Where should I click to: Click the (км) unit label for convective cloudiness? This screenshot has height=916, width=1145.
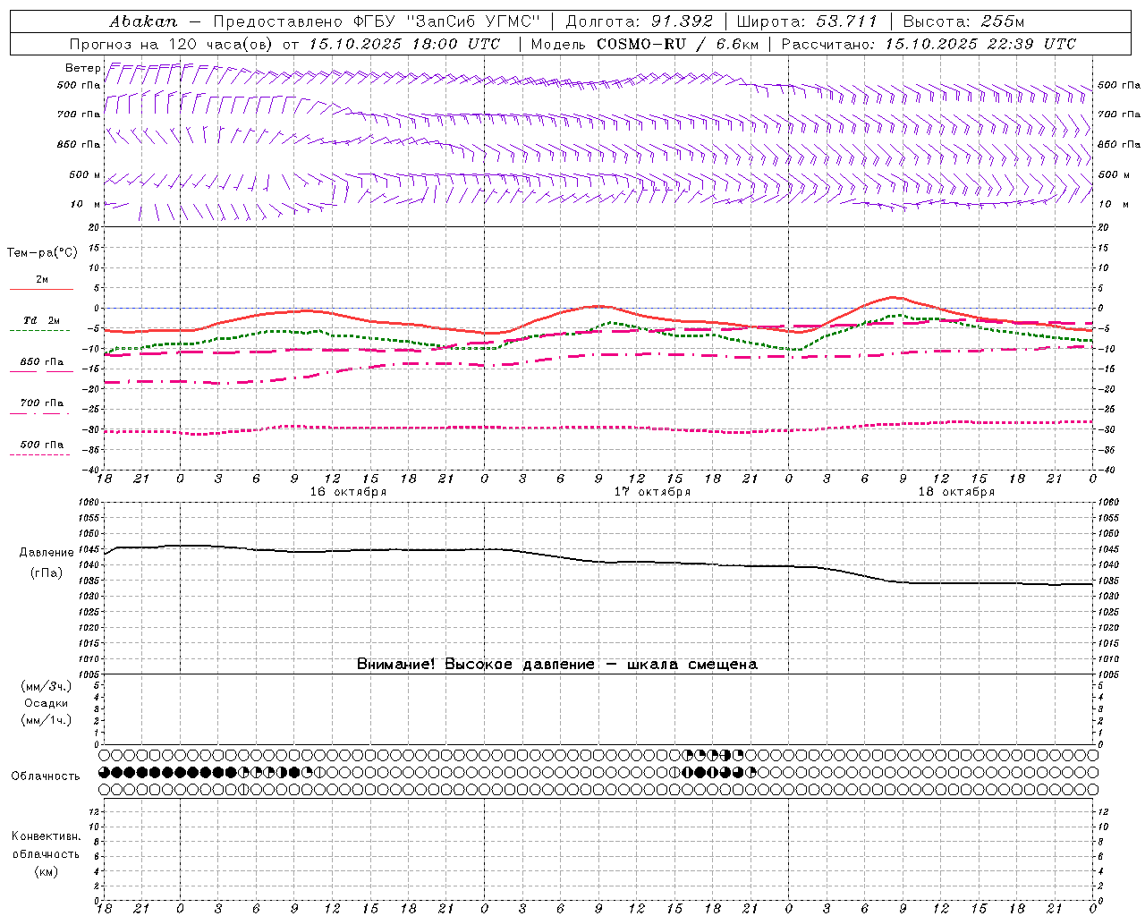tap(46, 871)
